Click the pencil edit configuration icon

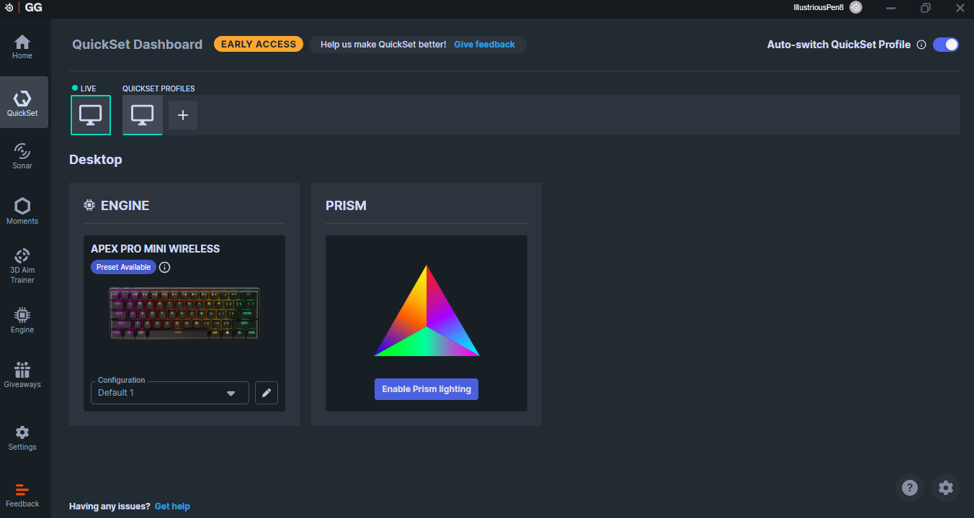coord(267,393)
